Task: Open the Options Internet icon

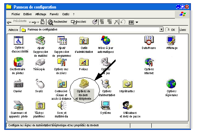Action: [x=149, y=62]
